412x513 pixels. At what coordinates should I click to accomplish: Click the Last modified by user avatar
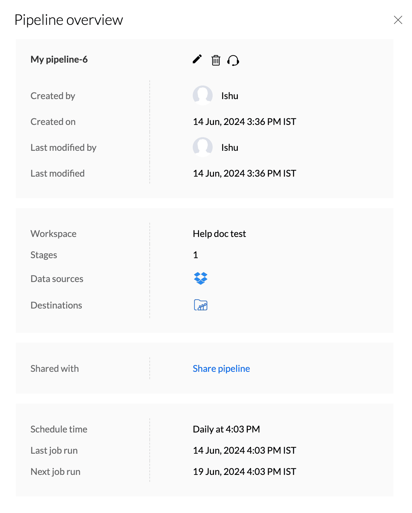(203, 147)
